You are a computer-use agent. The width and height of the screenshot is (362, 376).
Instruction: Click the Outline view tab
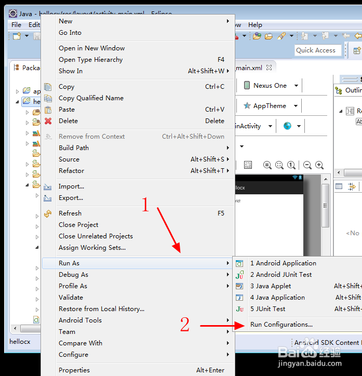point(348,90)
